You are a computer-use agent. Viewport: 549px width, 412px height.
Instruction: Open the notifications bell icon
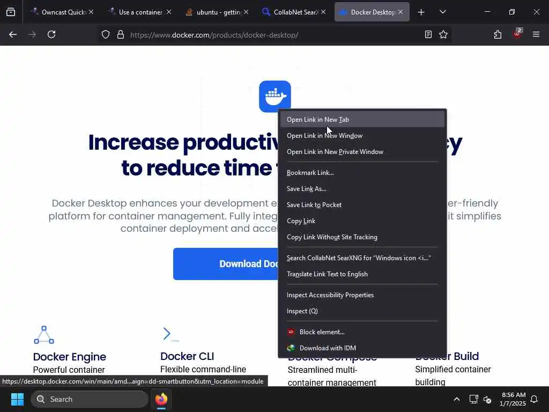click(534, 399)
